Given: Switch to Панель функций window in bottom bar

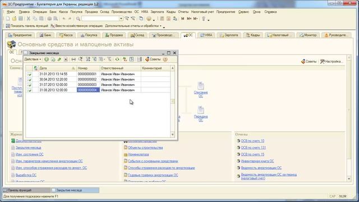Looking at the screenshot, I should tap(26, 190).
